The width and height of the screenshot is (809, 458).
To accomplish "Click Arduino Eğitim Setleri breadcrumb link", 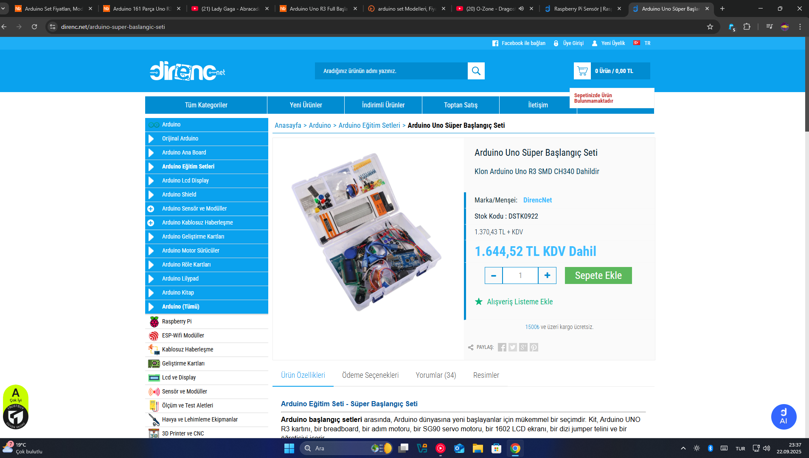I will click(369, 125).
